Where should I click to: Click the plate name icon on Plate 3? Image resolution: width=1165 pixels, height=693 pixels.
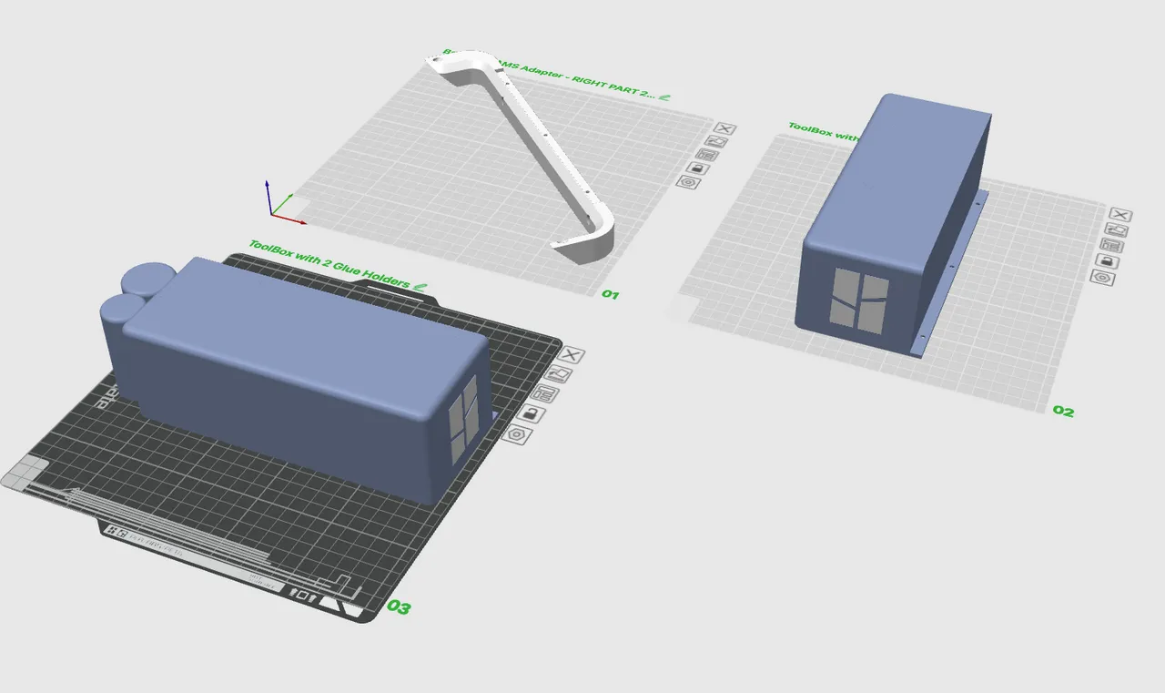[x=544, y=394]
